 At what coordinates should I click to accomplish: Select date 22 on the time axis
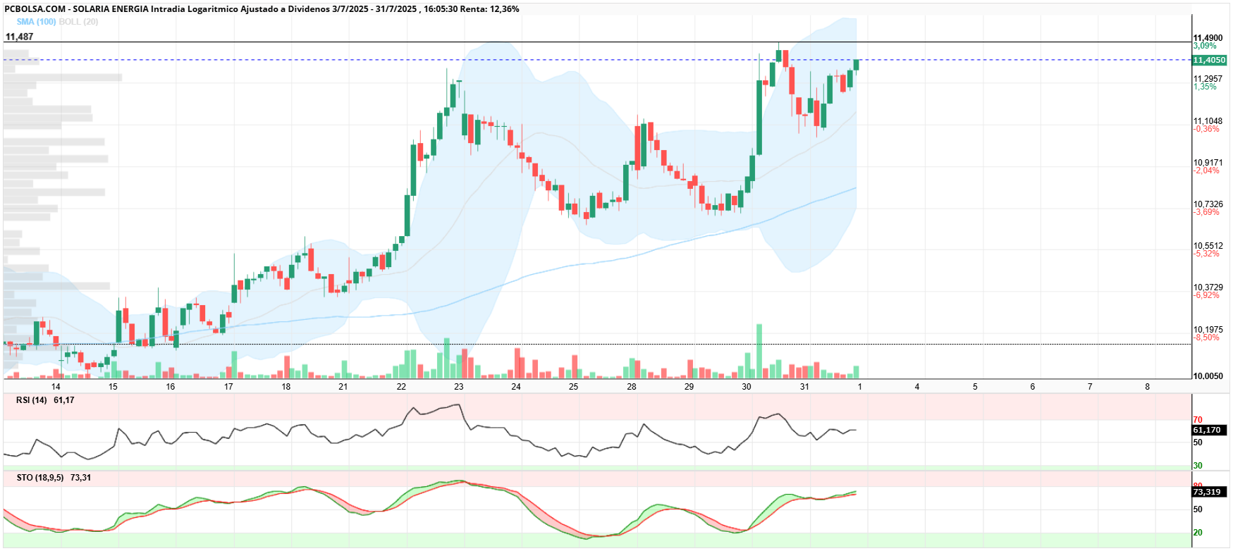pos(401,386)
